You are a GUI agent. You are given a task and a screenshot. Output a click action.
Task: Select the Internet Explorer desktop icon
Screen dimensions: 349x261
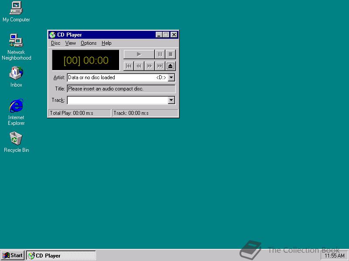click(x=16, y=112)
